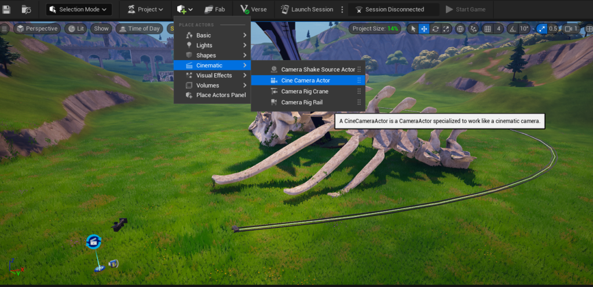Expand the Volumes submenu
This screenshot has width=593, height=287.
click(x=212, y=85)
